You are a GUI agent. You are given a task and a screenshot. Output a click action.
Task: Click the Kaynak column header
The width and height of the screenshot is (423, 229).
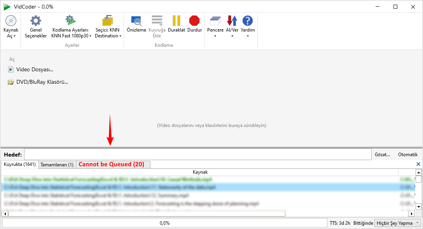[200, 172]
